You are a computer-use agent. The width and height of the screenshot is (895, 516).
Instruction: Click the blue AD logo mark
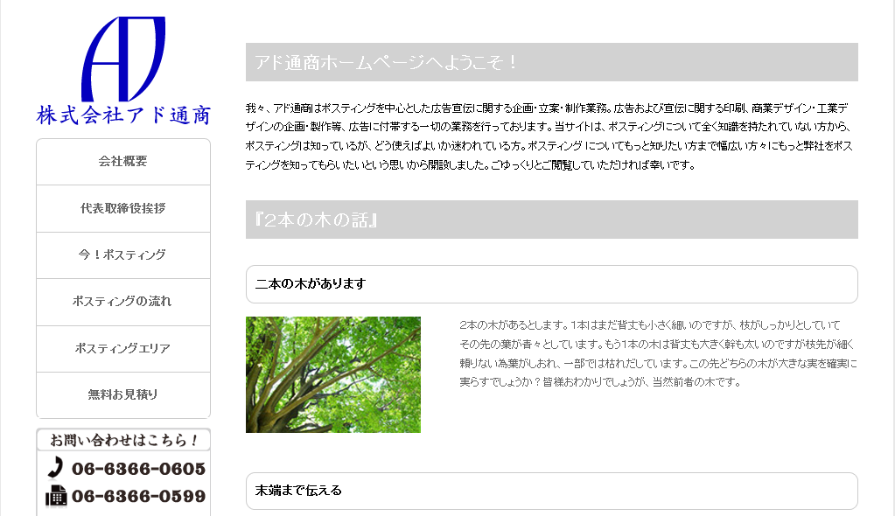pyautogui.click(x=122, y=57)
